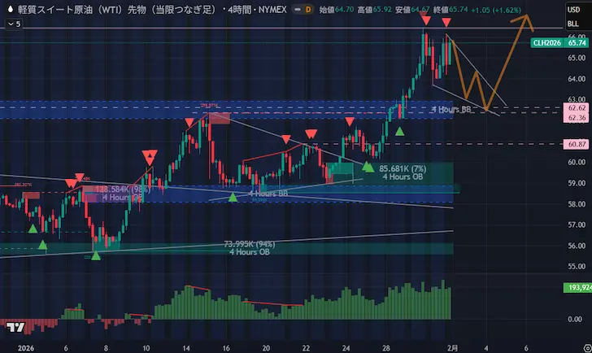Click the green up-triangle signal near January 16
The height and width of the screenshot is (353, 592).
click(x=233, y=197)
